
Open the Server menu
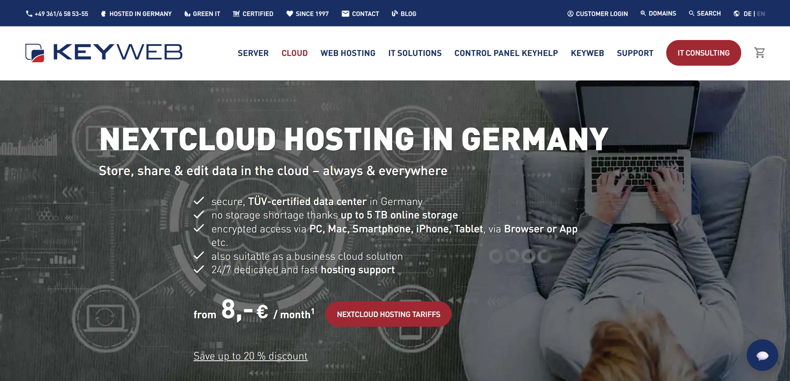pyautogui.click(x=253, y=53)
